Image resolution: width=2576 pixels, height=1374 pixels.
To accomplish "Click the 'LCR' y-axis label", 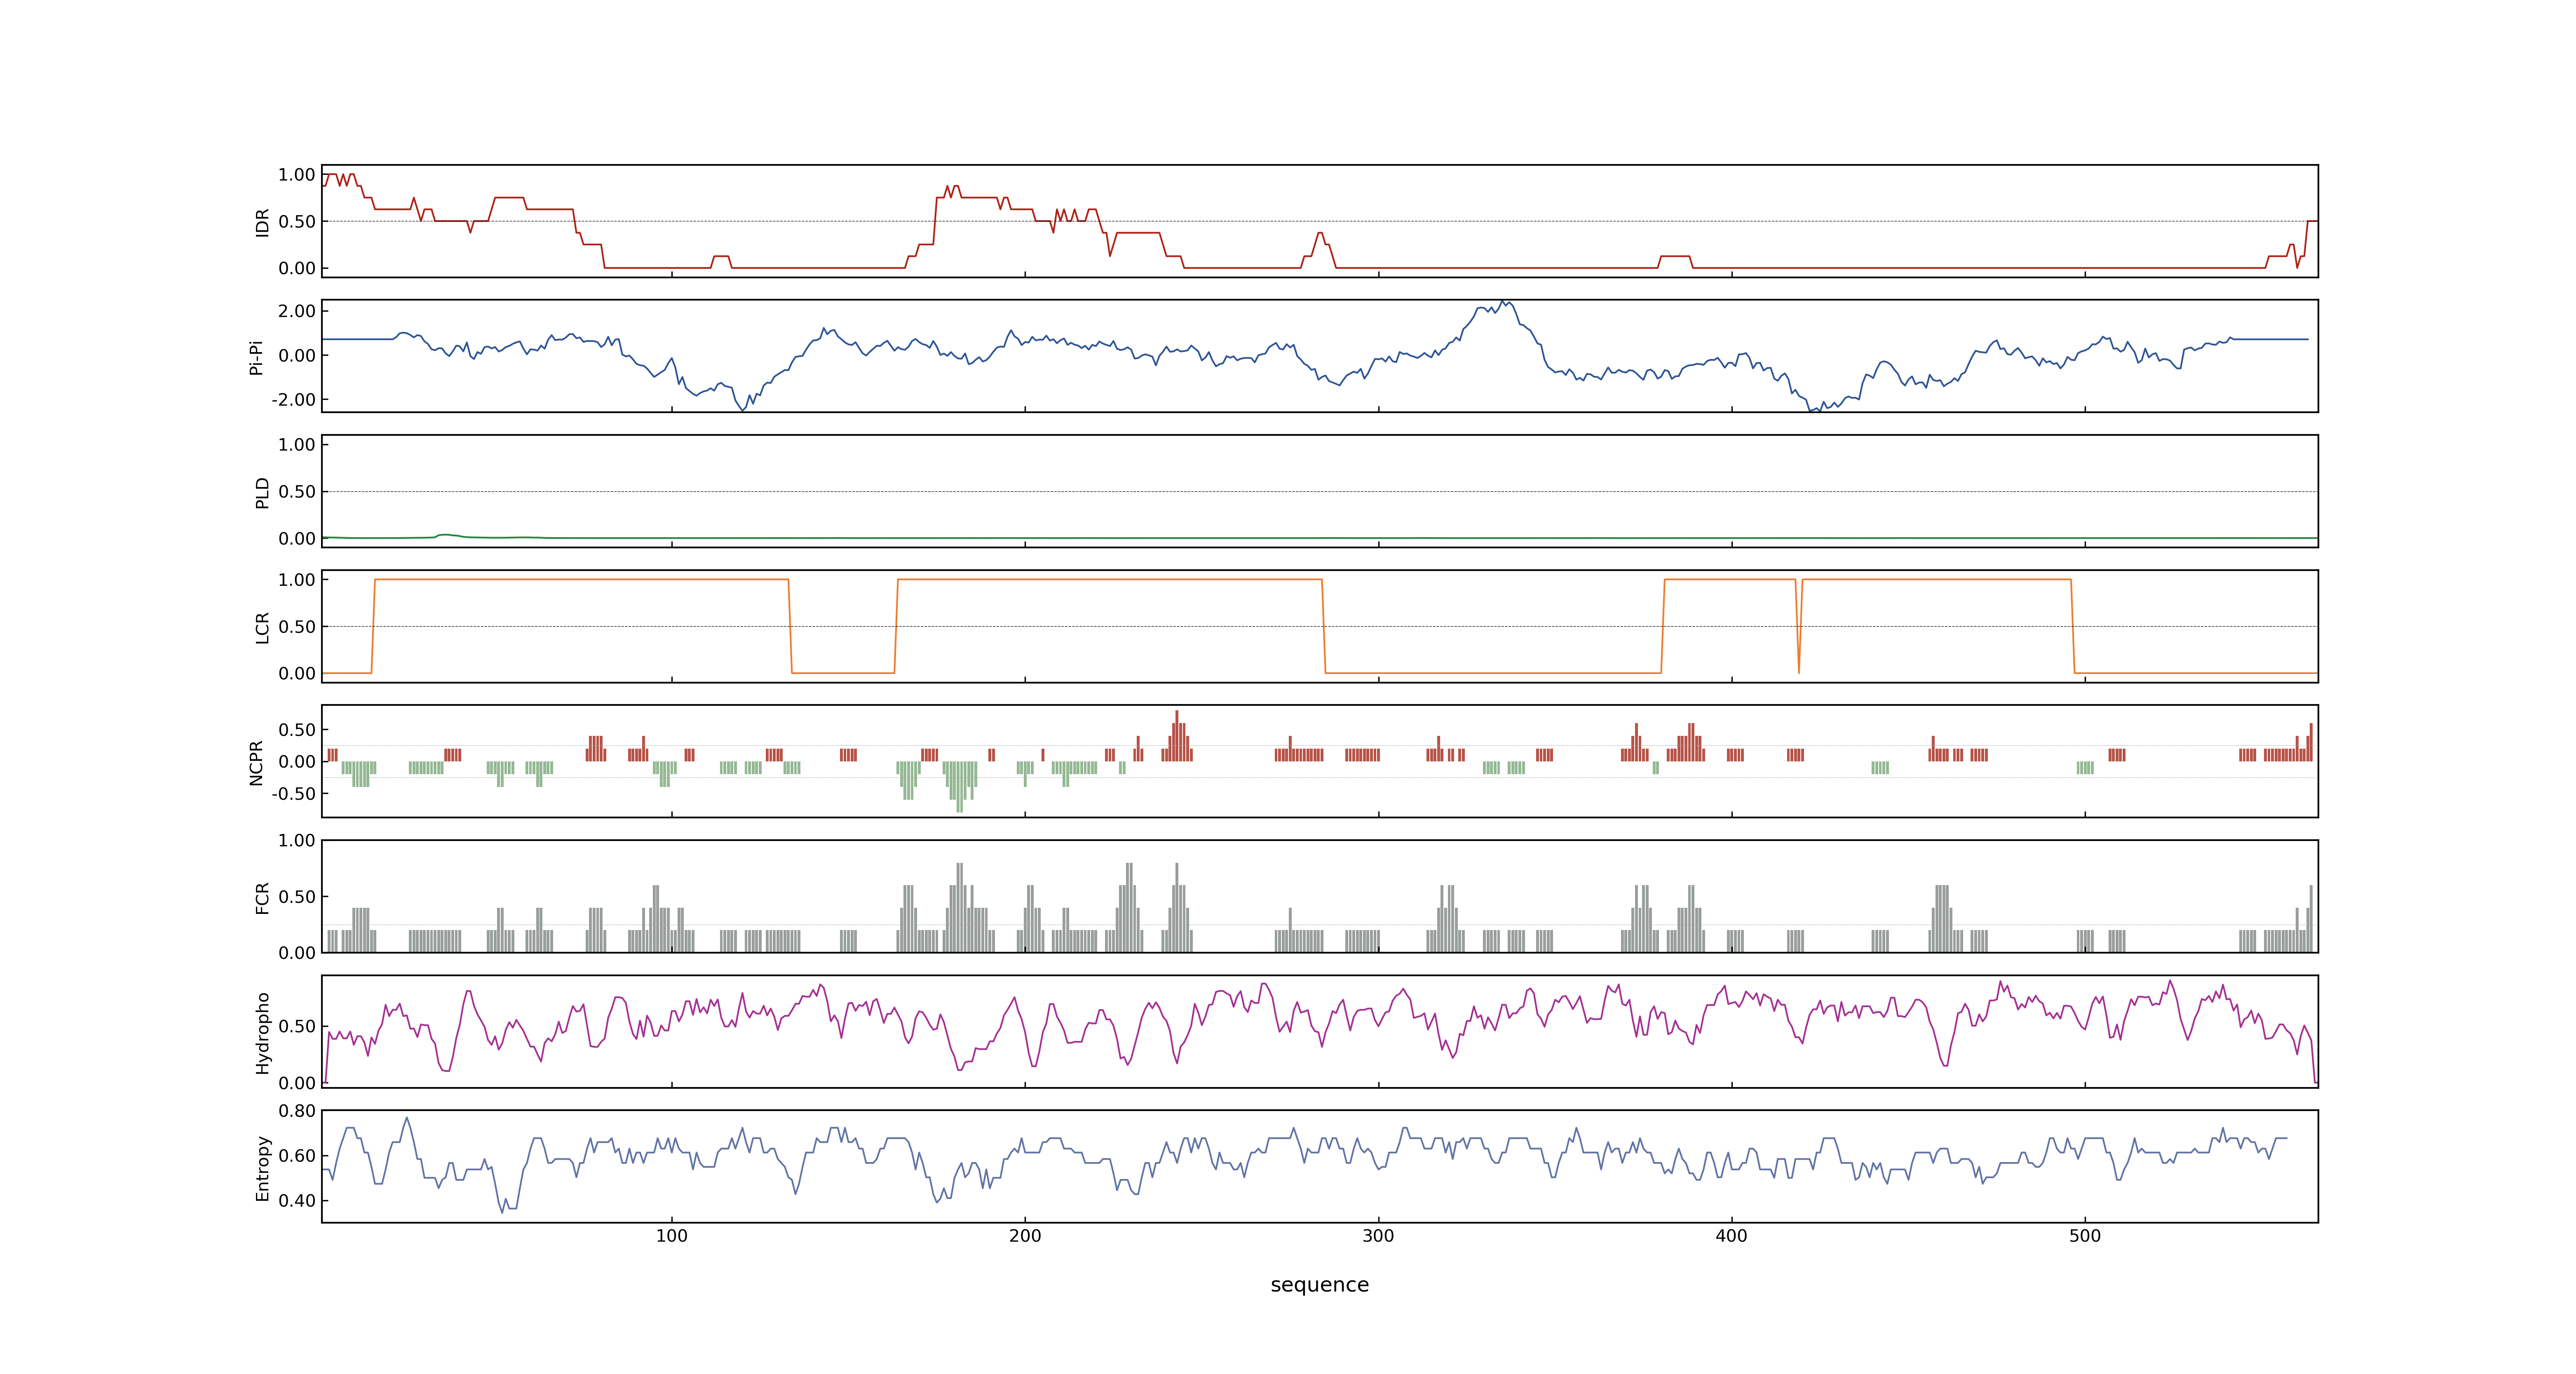I will (262, 627).
